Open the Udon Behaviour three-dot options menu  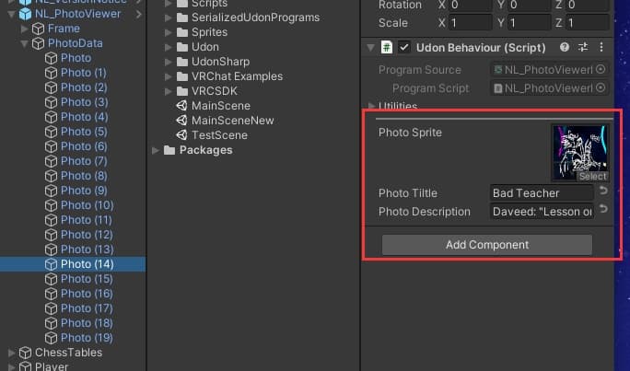coord(601,48)
